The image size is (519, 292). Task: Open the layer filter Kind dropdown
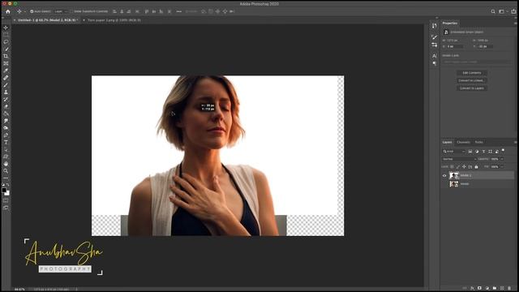pos(454,152)
